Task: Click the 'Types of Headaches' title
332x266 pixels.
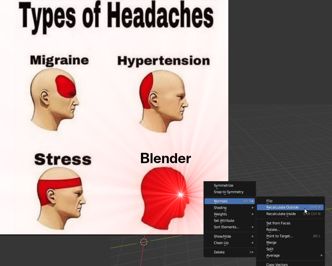Action: pos(116,17)
